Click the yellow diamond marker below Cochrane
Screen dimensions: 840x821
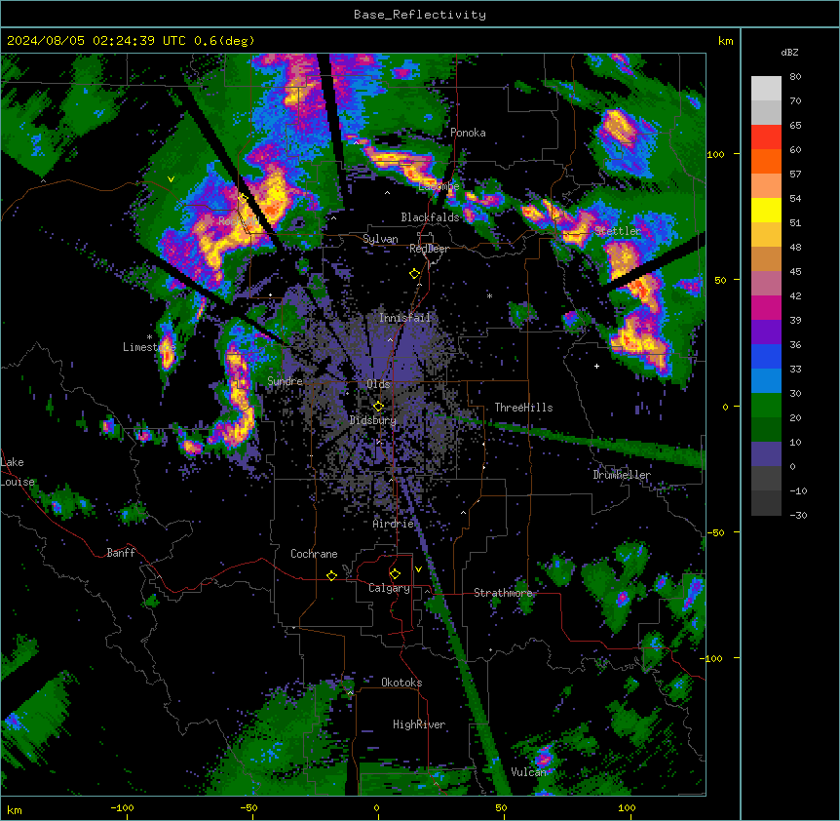(x=331, y=575)
